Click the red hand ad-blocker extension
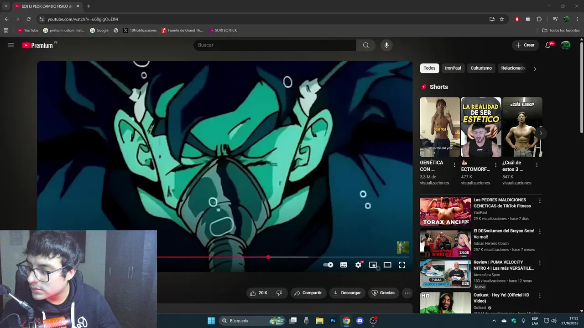Viewport: 584px width, 328px height. coord(517,19)
